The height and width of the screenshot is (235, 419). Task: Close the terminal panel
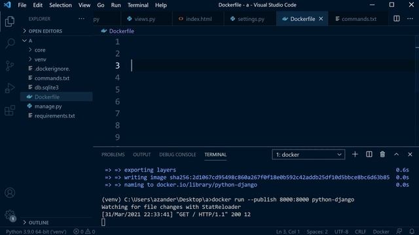(410, 154)
